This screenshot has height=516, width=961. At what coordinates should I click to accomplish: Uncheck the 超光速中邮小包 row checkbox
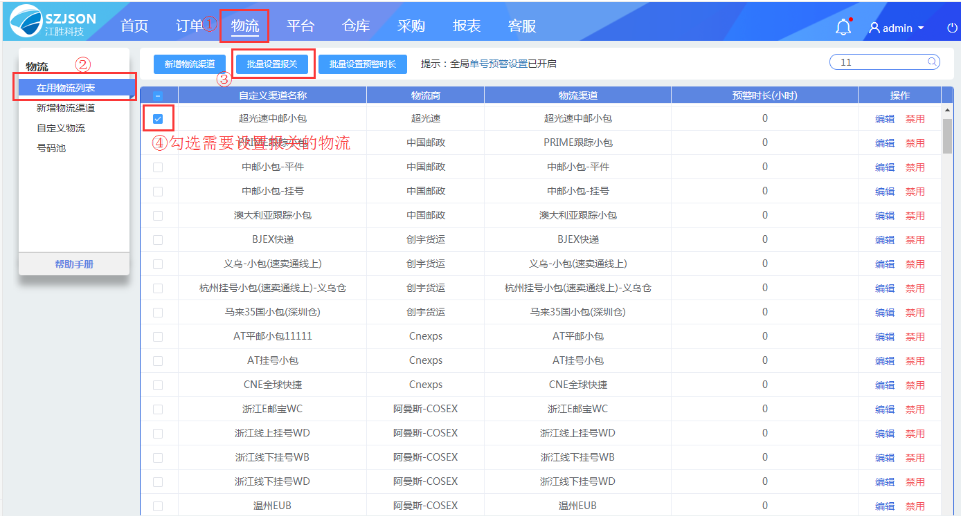(x=158, y=119)
